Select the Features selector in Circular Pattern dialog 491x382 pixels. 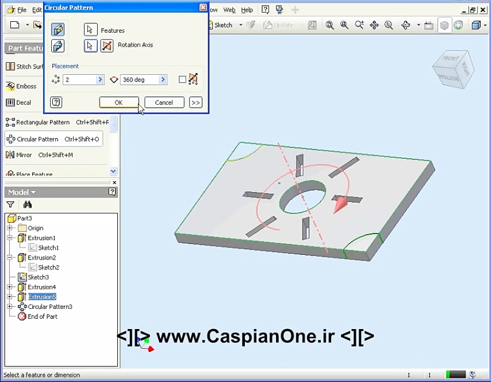point(91,30)
